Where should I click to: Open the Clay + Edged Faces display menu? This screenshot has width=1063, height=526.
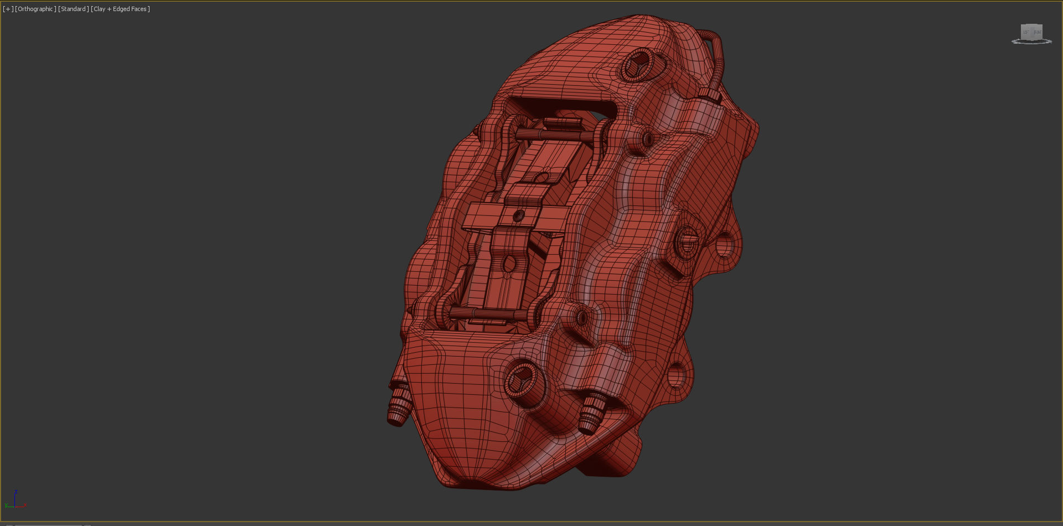[120, 9]
